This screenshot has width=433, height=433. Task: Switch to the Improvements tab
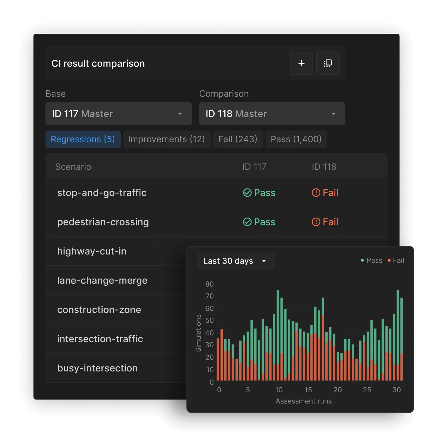[166, 139]
